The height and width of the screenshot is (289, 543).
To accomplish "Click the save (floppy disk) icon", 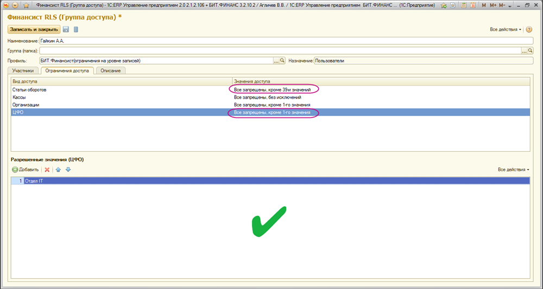I will (66, 29).
